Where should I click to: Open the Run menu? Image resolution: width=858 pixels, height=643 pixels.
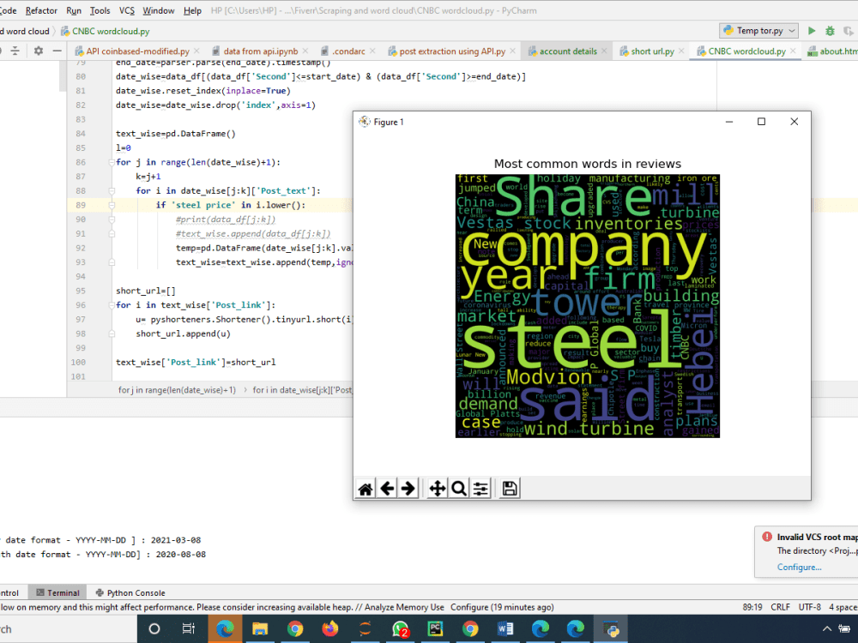[73, 10]
